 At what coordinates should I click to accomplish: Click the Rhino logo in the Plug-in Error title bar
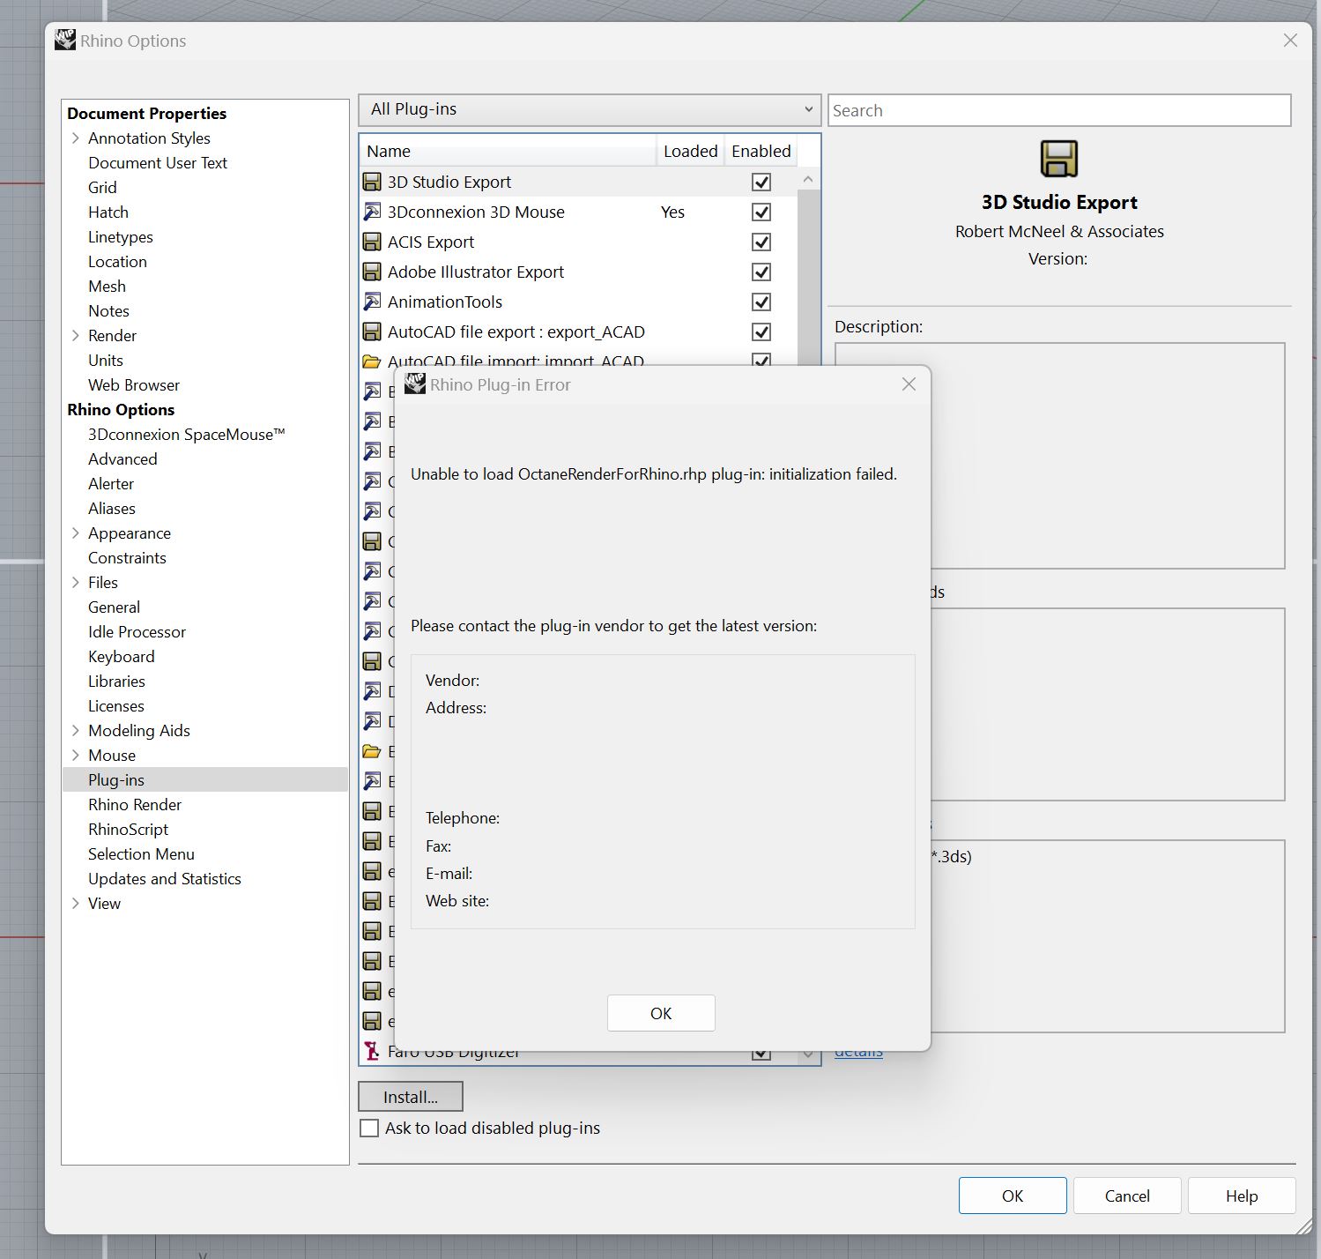[x=414, y=384]
